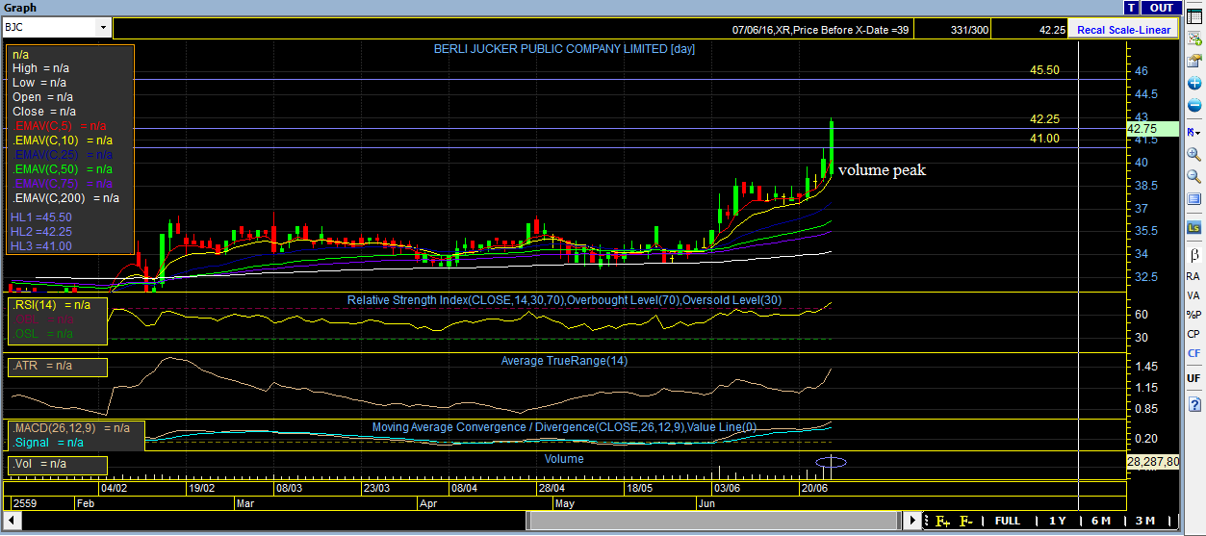Viewport: 1206px width, 536px height.
Task: Select the %P tool in sidebar
Action: [x=1193, y=315]
